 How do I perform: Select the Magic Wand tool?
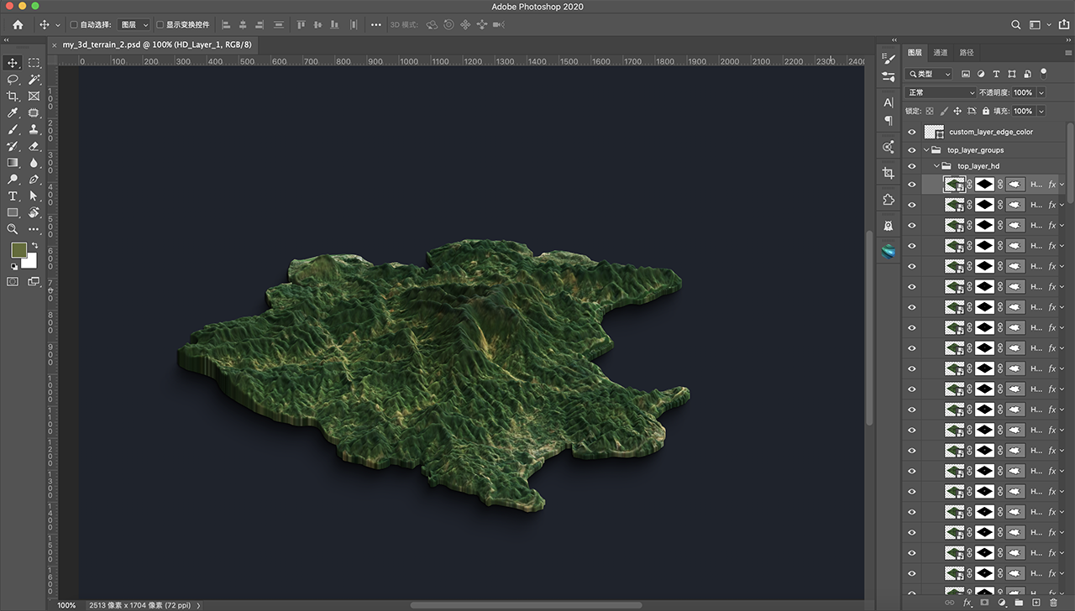34,80
